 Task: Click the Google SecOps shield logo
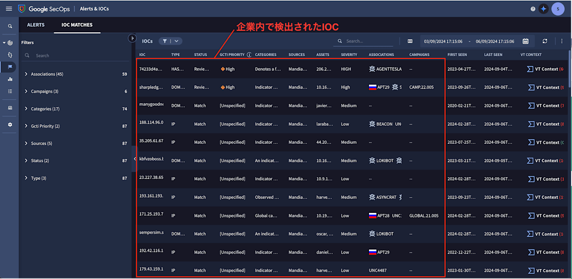[x=21, y=9]
